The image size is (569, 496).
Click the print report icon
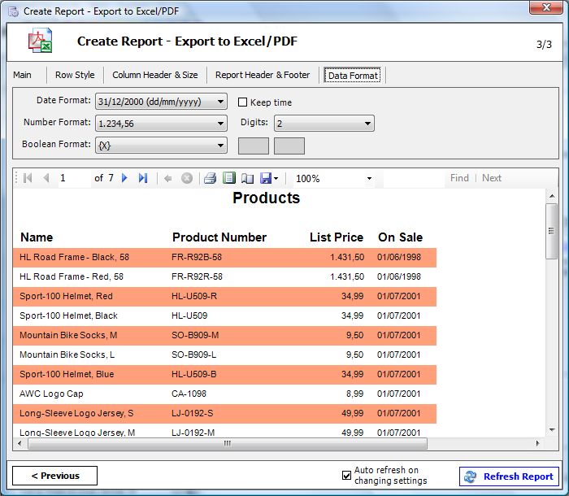(210, 178)
